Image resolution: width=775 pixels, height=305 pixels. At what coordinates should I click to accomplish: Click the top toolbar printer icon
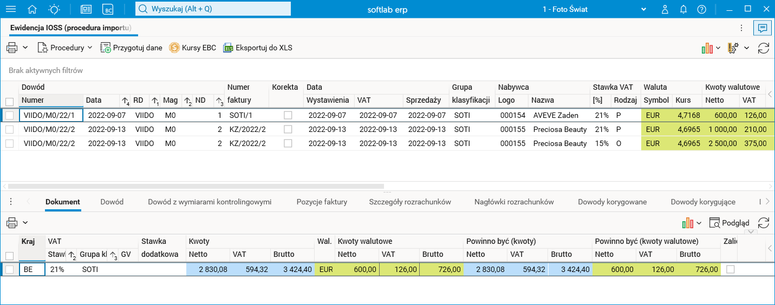(x=12, y=48)
